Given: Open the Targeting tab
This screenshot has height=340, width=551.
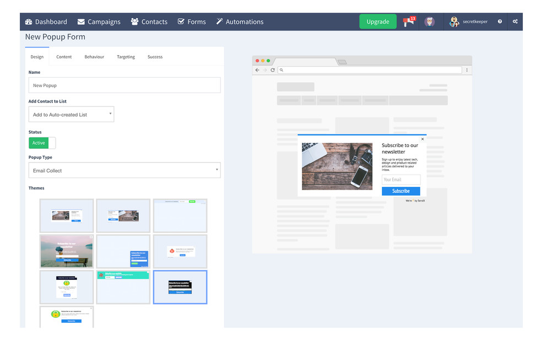Looking at the screenshot, I should pyautogui.click(x=126, y=57).
